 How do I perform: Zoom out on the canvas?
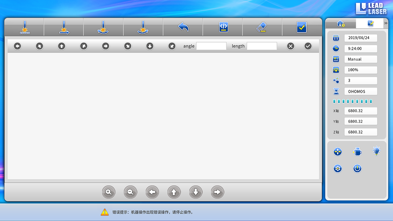point(130,192)
